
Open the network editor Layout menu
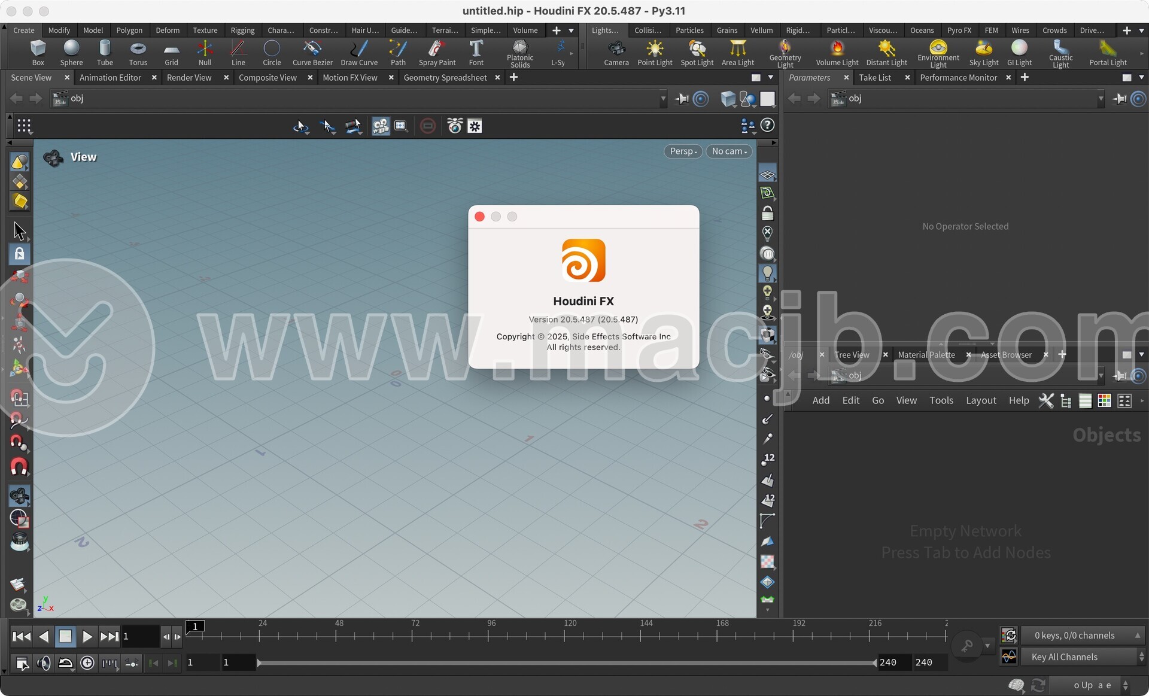click(x=981, y=400)
